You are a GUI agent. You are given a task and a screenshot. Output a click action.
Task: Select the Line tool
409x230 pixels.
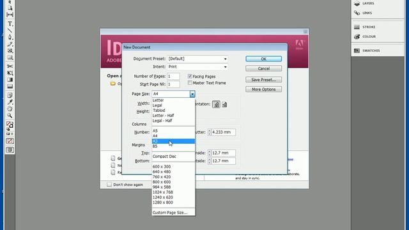(x=10, y=31)
